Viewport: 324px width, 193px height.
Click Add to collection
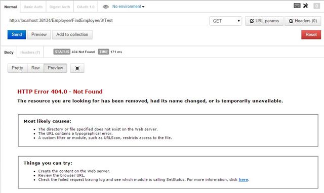[72, 34]
